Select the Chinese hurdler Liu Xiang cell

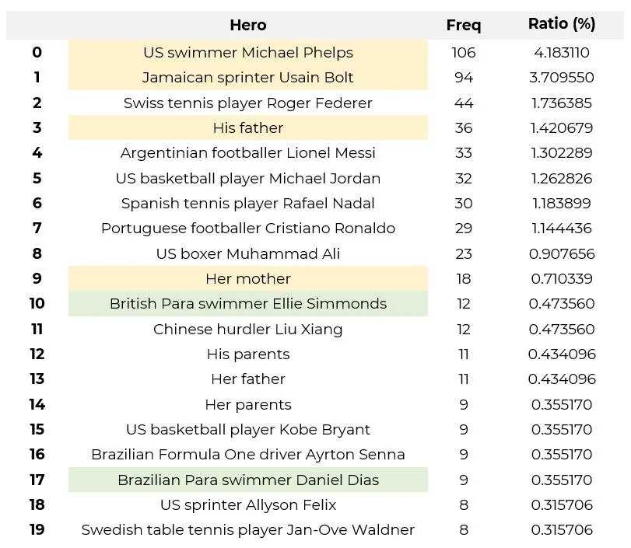[247, 329]
